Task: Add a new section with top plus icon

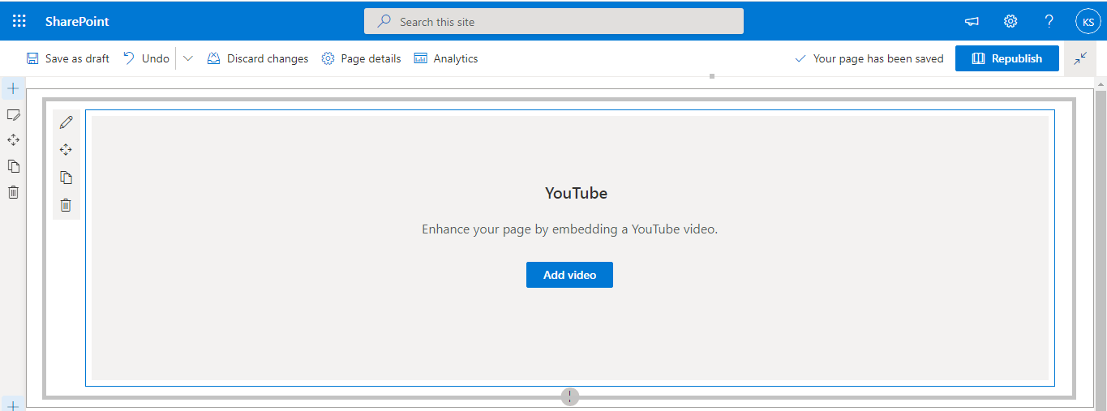Action: pyautogui.click(x=13, y=88)
